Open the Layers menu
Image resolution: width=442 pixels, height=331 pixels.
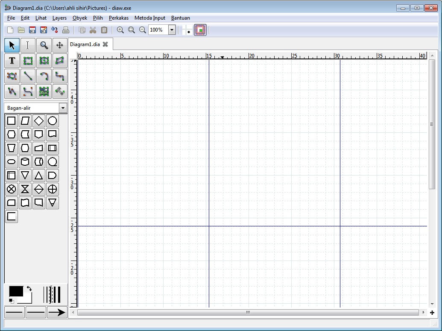(x=59, y=18)
